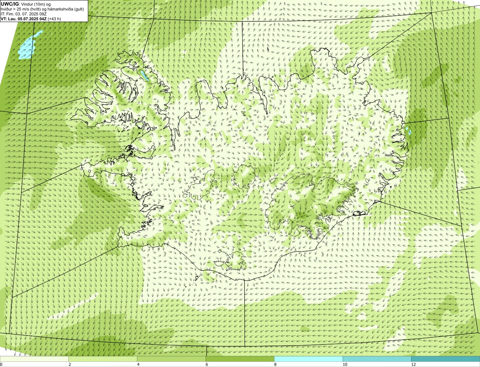This screenshot has width=480, height=367.
Task: Click the 4–6 m/s green legend swatch
Action: [172, 359]
